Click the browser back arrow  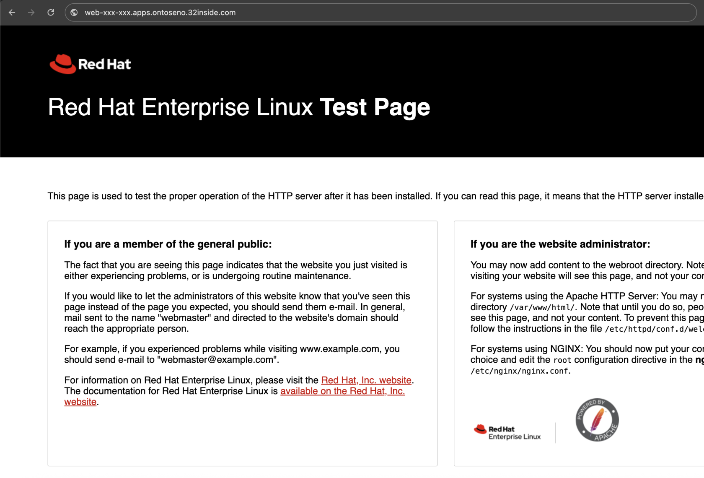(12, 13)
